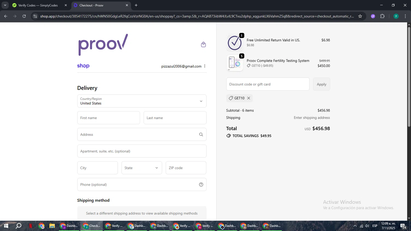Screen dimensions: 411x231
Task: Click the Shop pay logo
Action: click(x=83, y=66)
